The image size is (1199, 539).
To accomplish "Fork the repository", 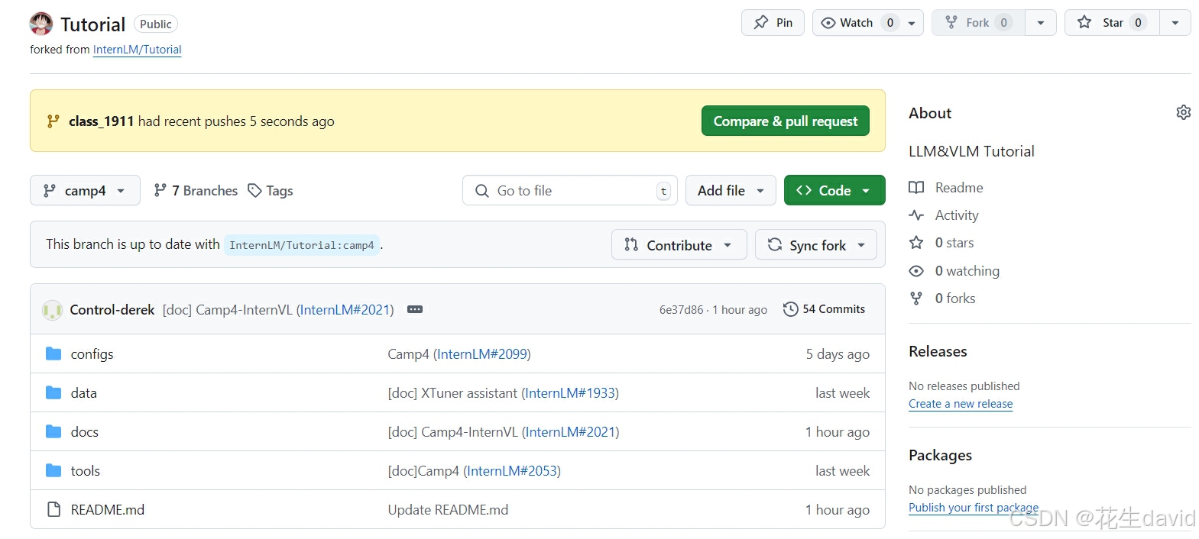I will (977, 23).
